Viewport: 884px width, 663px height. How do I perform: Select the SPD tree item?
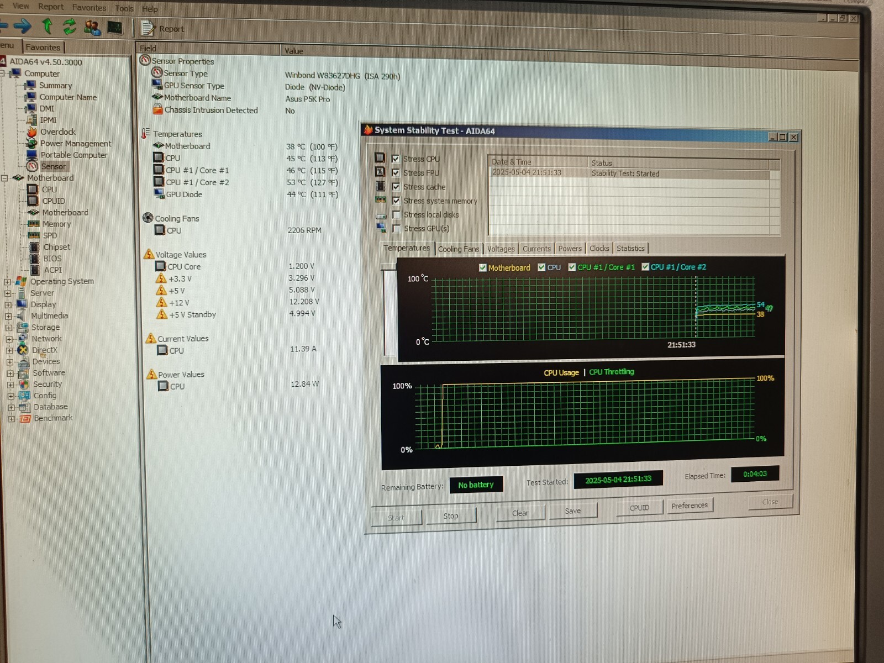tap(50, 235)
